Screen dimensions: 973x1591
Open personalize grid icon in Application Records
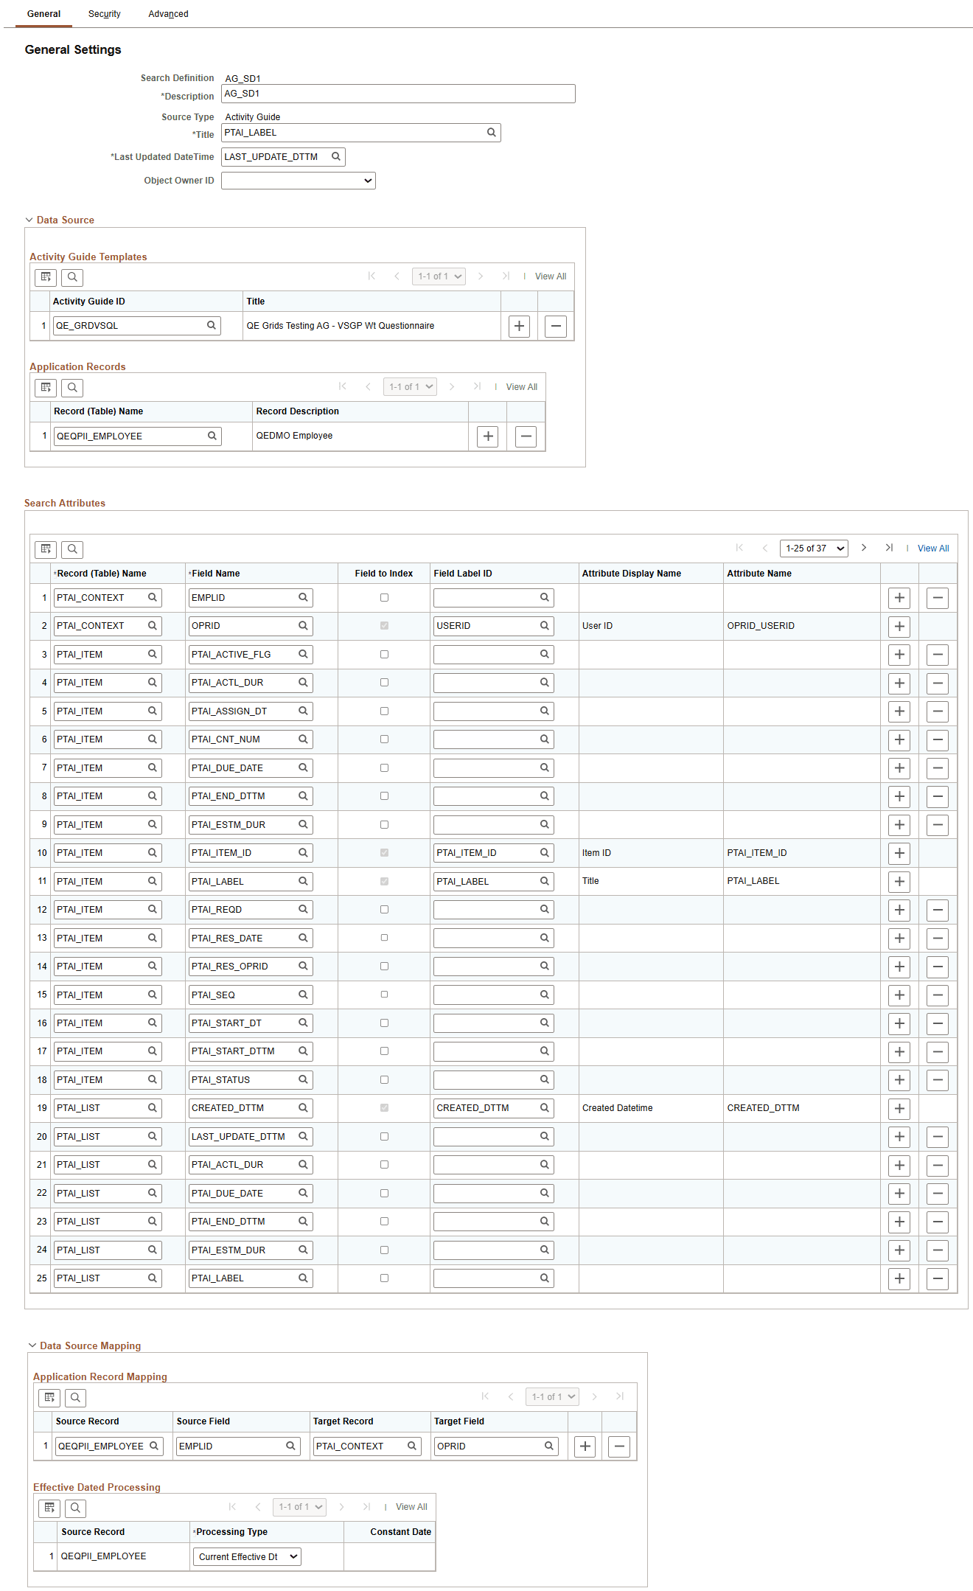click(x=46, y=388)
